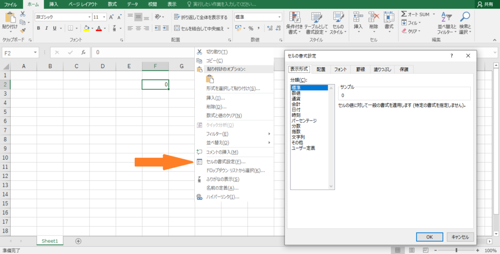Click the red font color A icon
500x254 pixels.
(x=99, y=28)
